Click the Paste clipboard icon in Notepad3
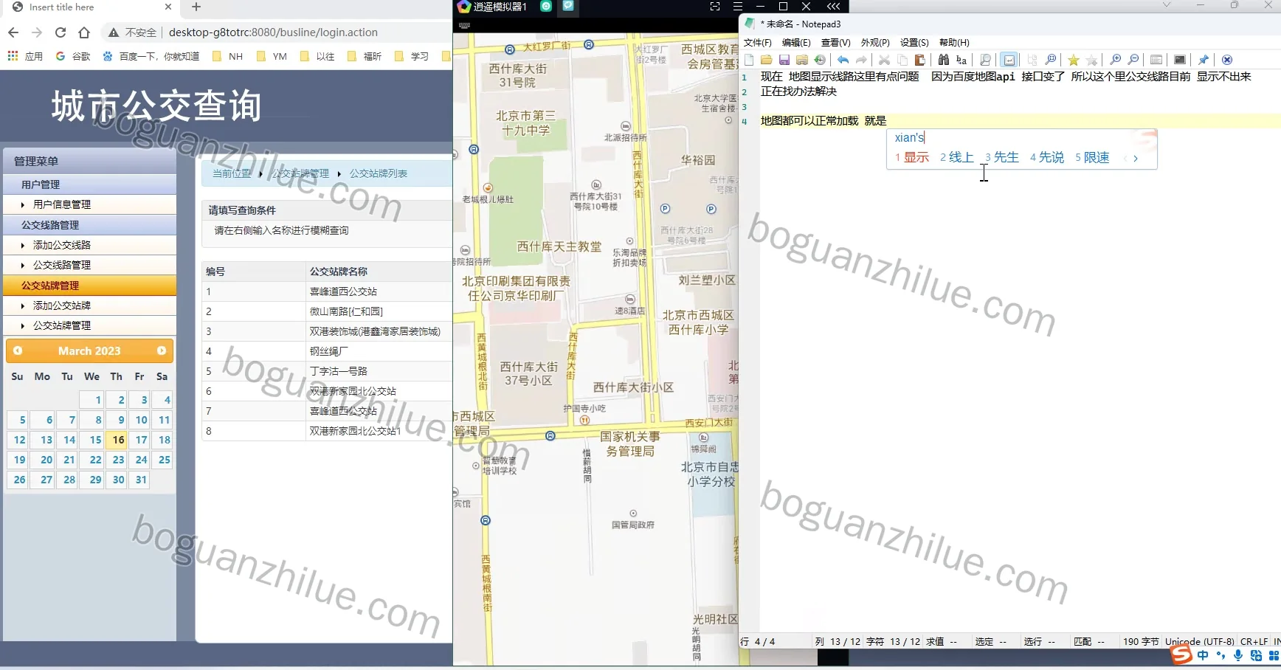 pyautogui.click(x=920, y=60)
